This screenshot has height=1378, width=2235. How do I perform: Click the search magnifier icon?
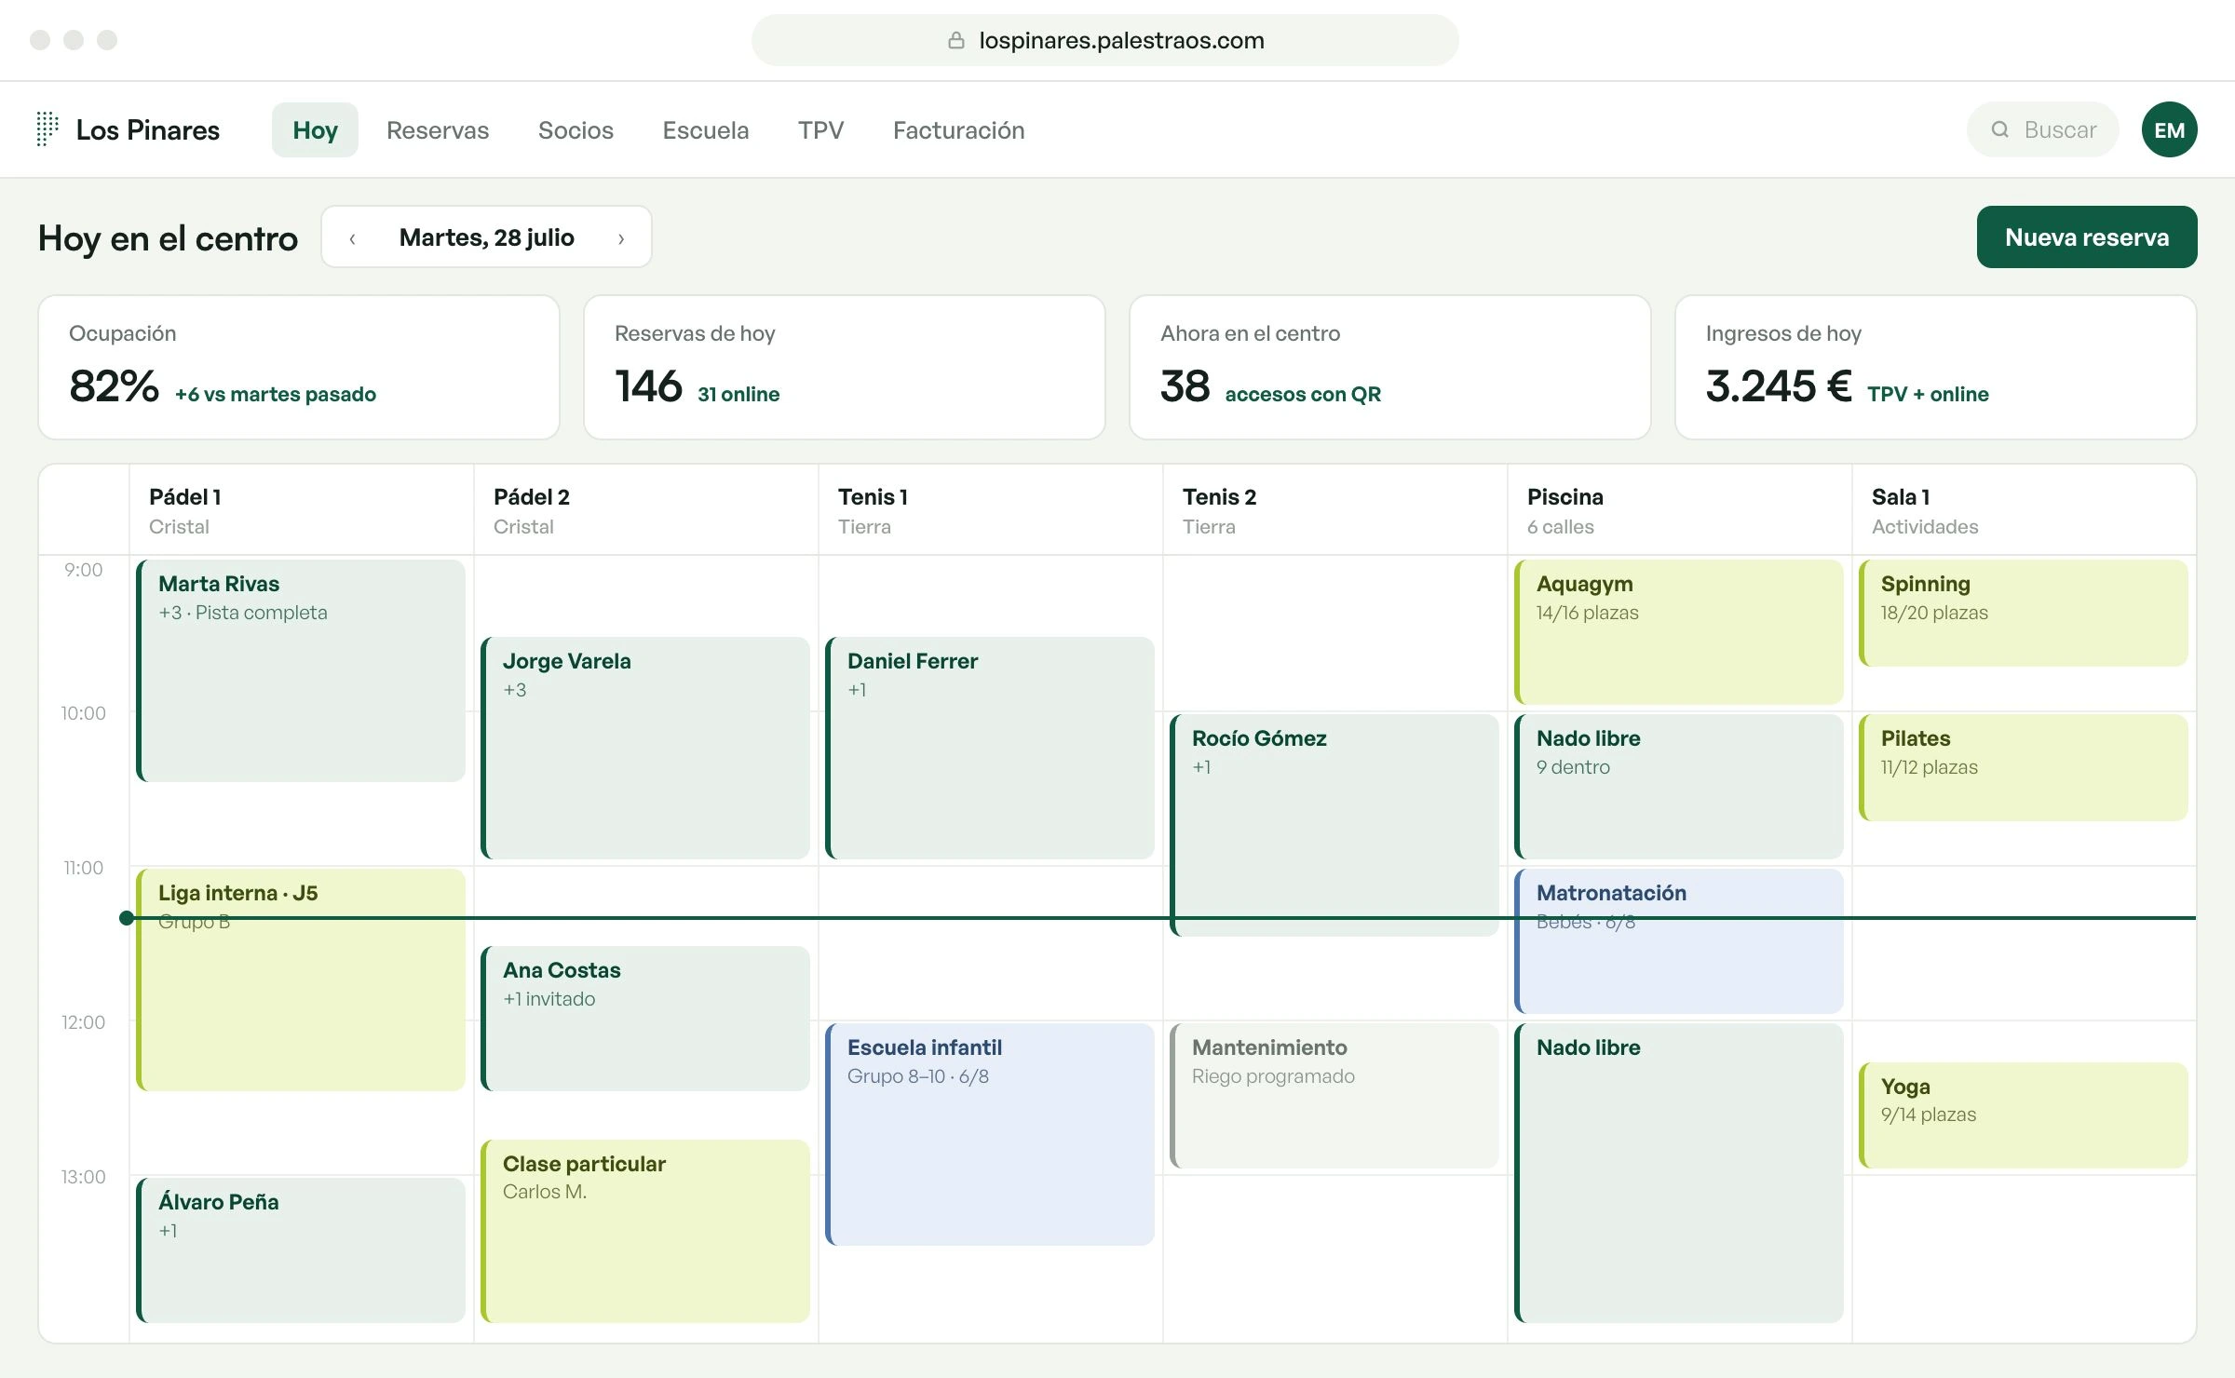1999,129
